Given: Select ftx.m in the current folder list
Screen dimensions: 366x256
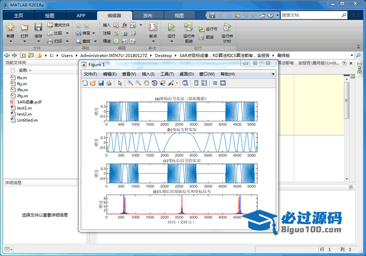Looking at the screenshot, I should tap(22, 78).
